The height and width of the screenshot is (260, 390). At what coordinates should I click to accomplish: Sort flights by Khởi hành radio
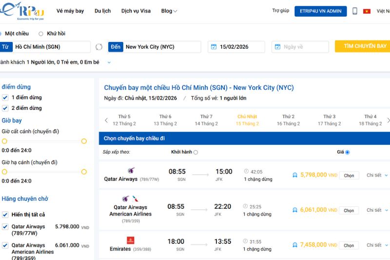196,152
